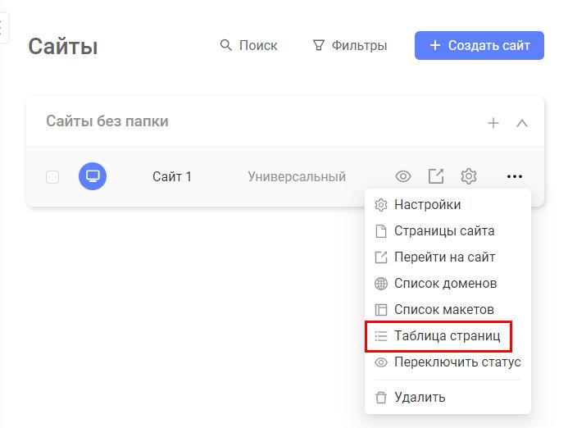Image resolution: width=568 pixels, height=428 pixels.
Task: Click the Создать сайт button
Action: tap(479, 46)
